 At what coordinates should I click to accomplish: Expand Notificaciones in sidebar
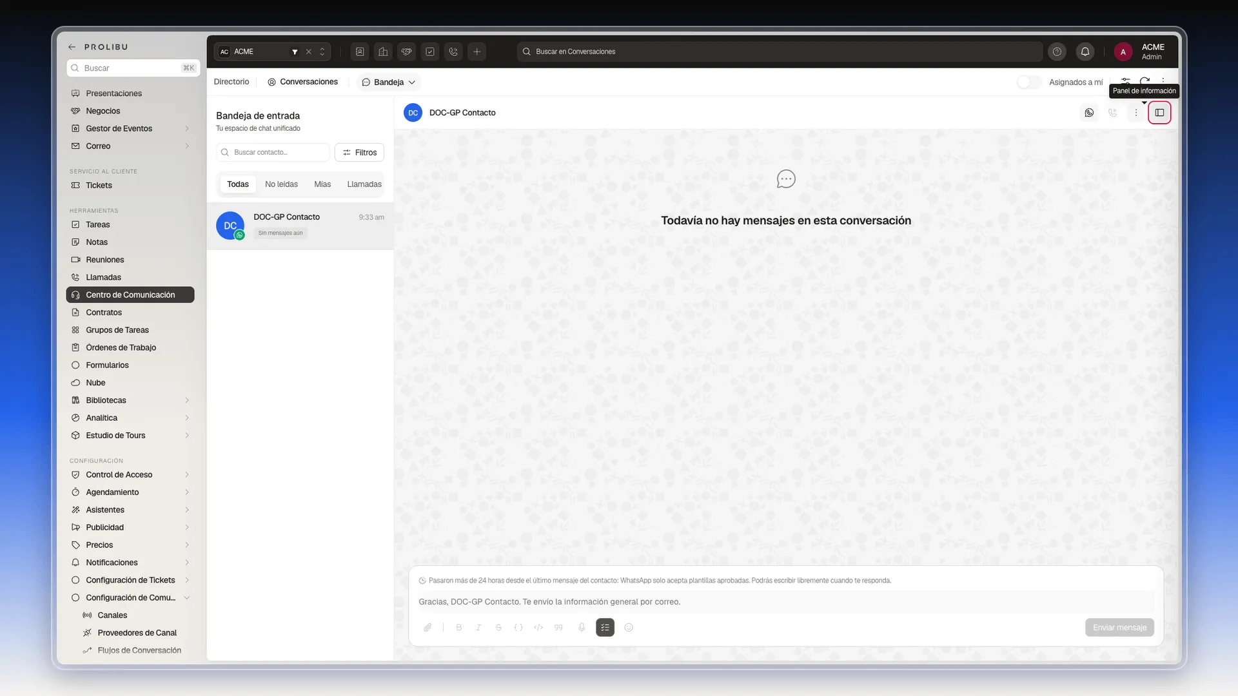(x=187, y=563)
